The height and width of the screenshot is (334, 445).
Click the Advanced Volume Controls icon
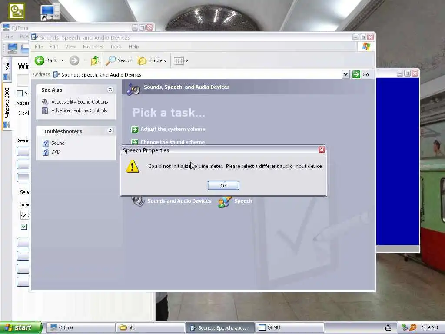pos(45,110)
